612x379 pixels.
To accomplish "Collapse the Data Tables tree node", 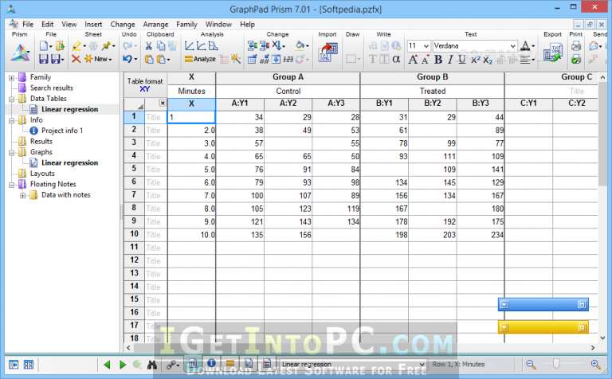I will pyautogui.click(x=12, y=99).
